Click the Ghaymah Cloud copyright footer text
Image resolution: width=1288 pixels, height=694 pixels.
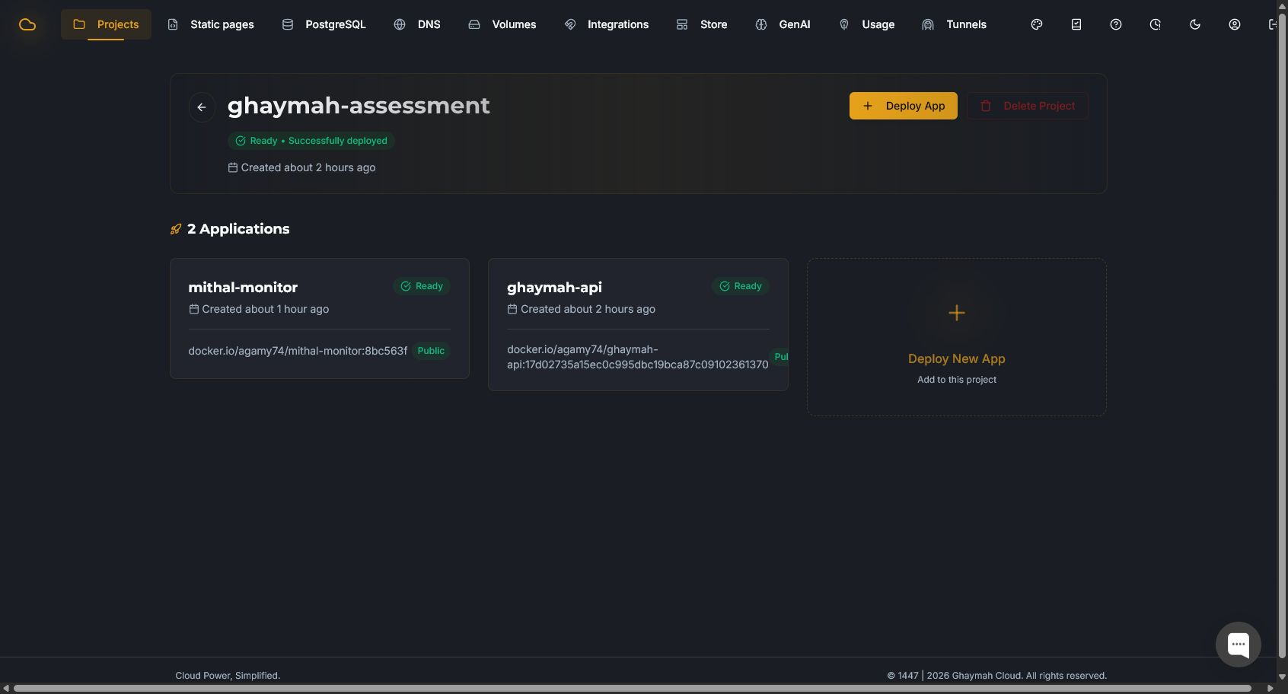pos(997,676)
